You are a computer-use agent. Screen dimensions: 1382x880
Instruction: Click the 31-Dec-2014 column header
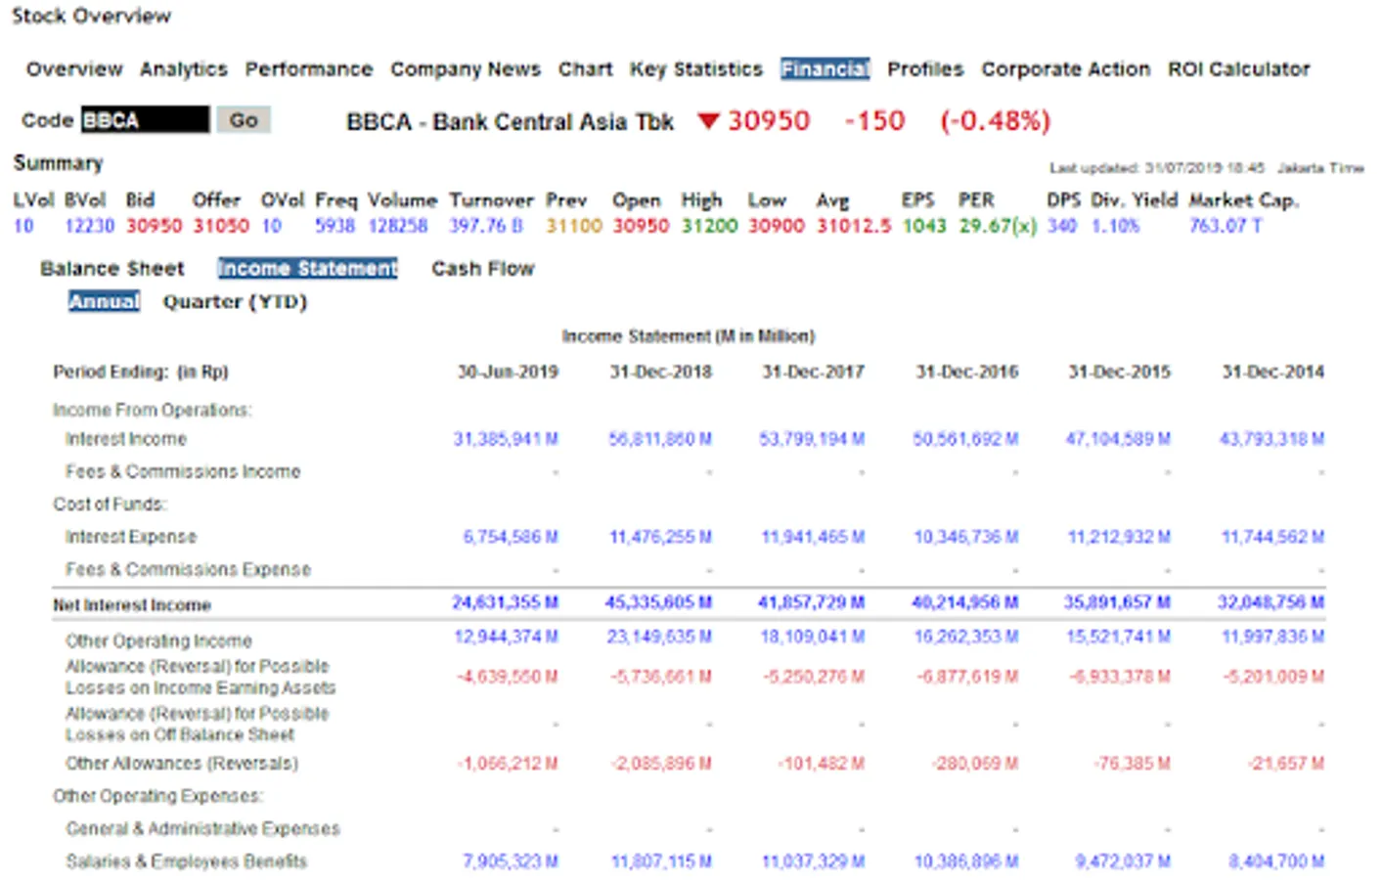1273,373
